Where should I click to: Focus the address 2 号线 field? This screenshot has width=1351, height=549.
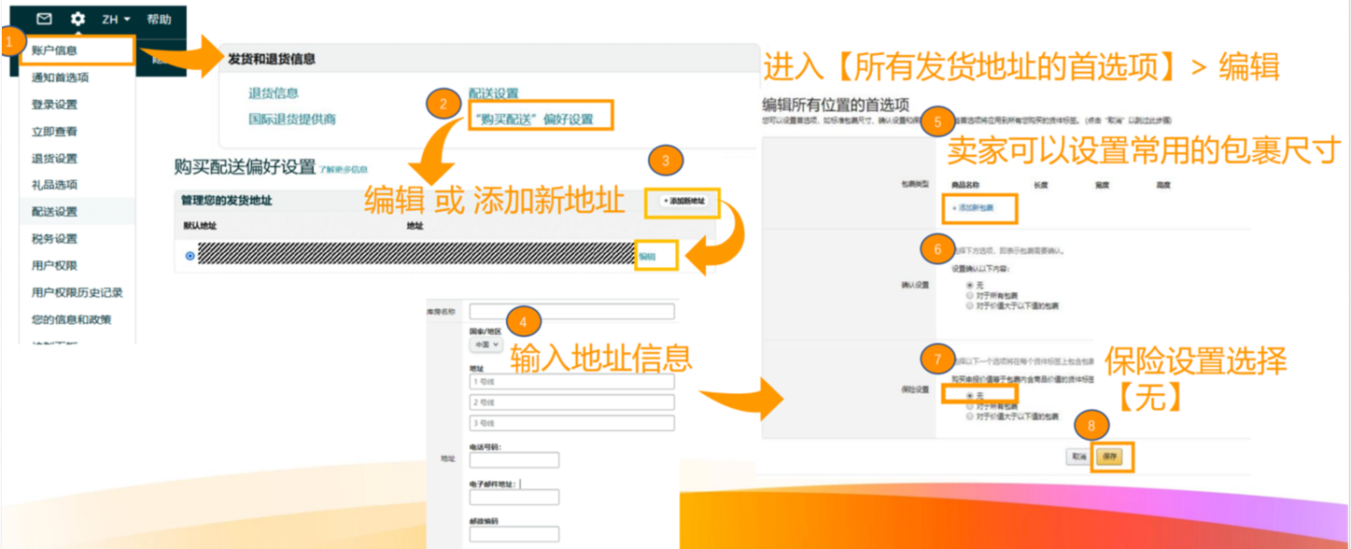(x=571, y=402)
